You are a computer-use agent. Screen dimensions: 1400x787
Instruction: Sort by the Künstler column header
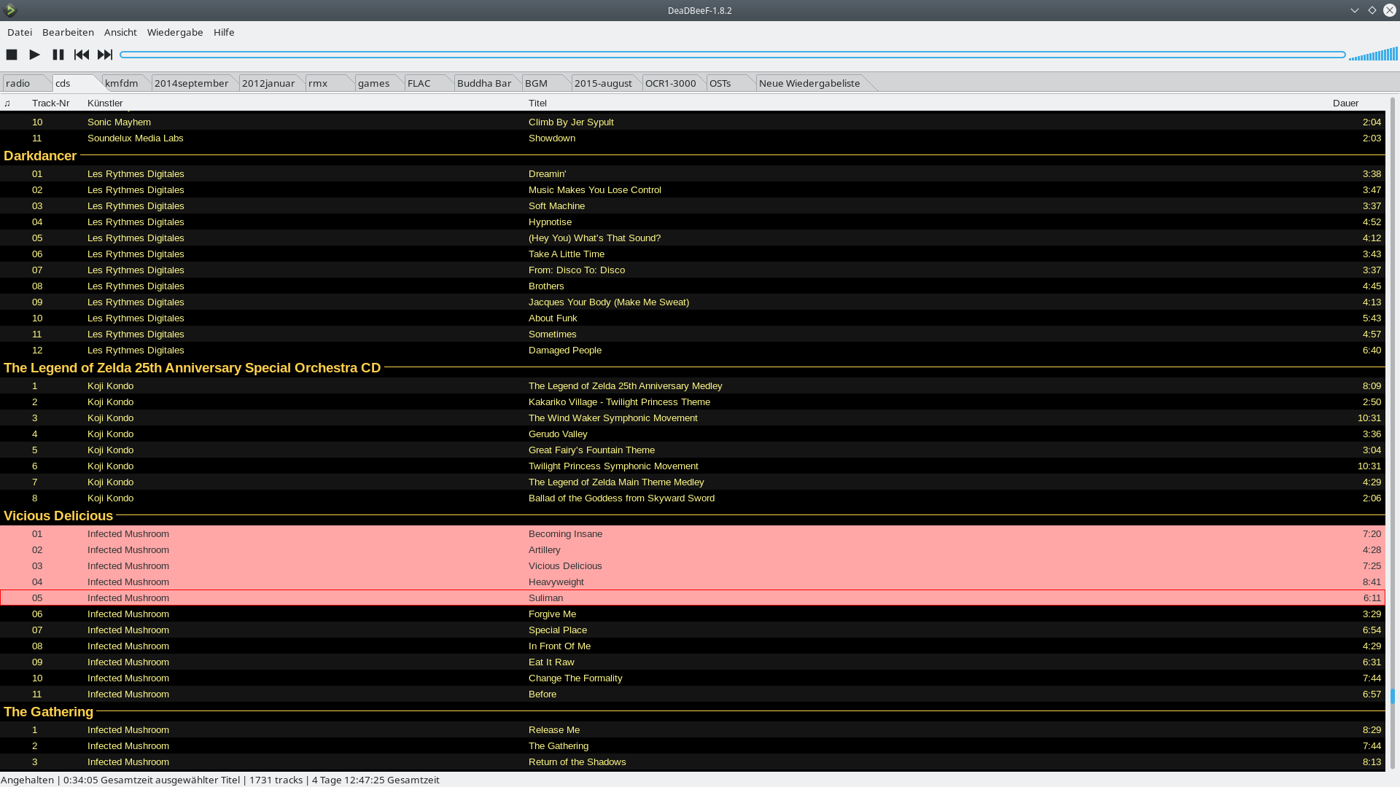[105, 103]
